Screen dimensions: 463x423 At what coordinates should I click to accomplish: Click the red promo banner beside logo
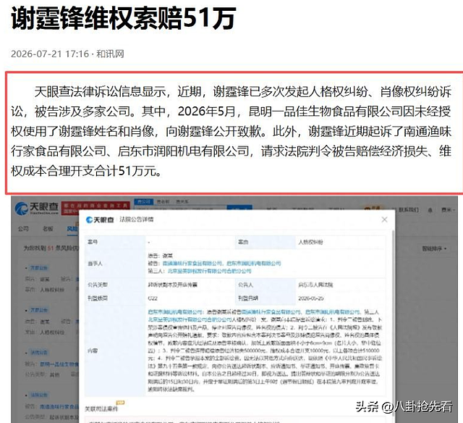tap(95, 209)
